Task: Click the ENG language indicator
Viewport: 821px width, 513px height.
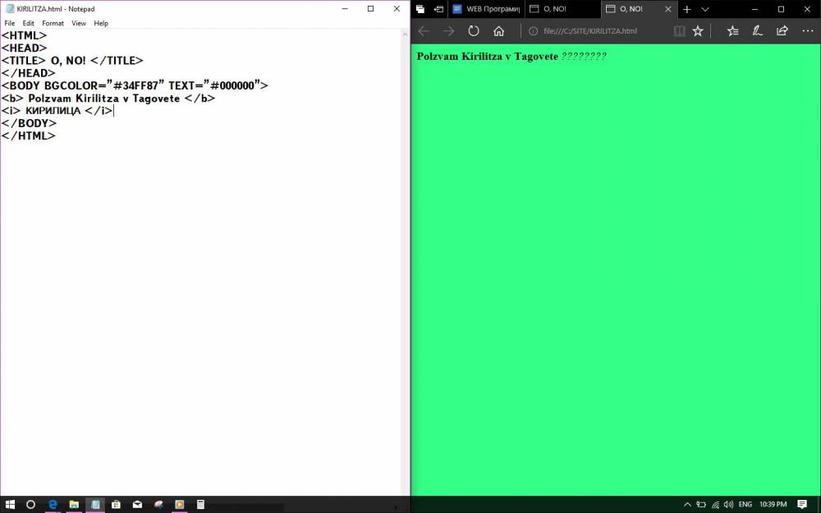Action: point(745,505)
